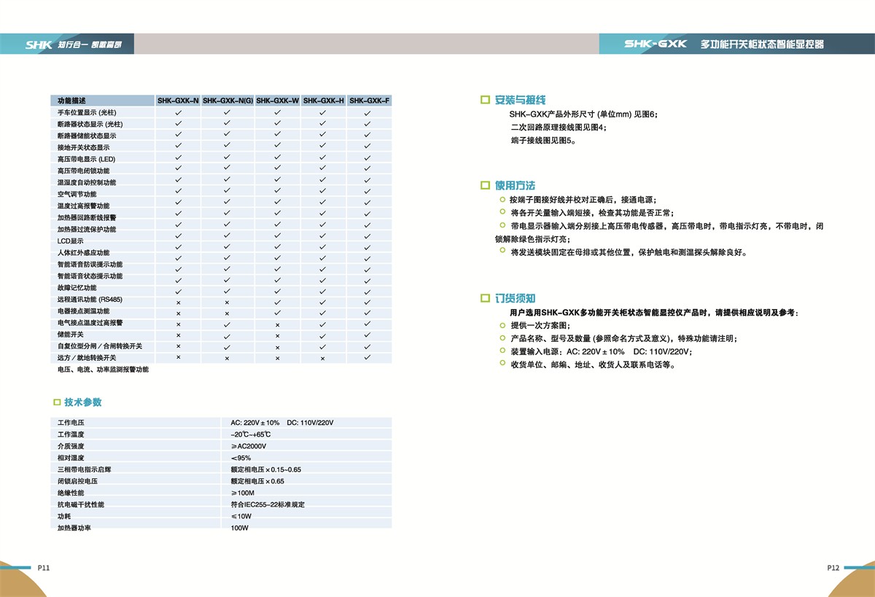875x597 pixels.
Task: Click the 相对湿度 parameter label
Action: pyautogui.click(x=71, y=458)
